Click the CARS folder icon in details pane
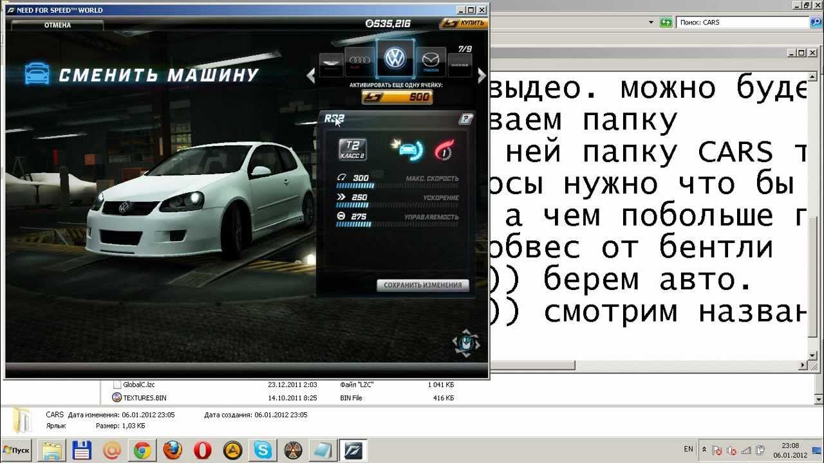This screenshot has width=824, height=463. coord(23,421)
